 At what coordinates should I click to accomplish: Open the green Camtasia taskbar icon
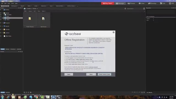42,97
